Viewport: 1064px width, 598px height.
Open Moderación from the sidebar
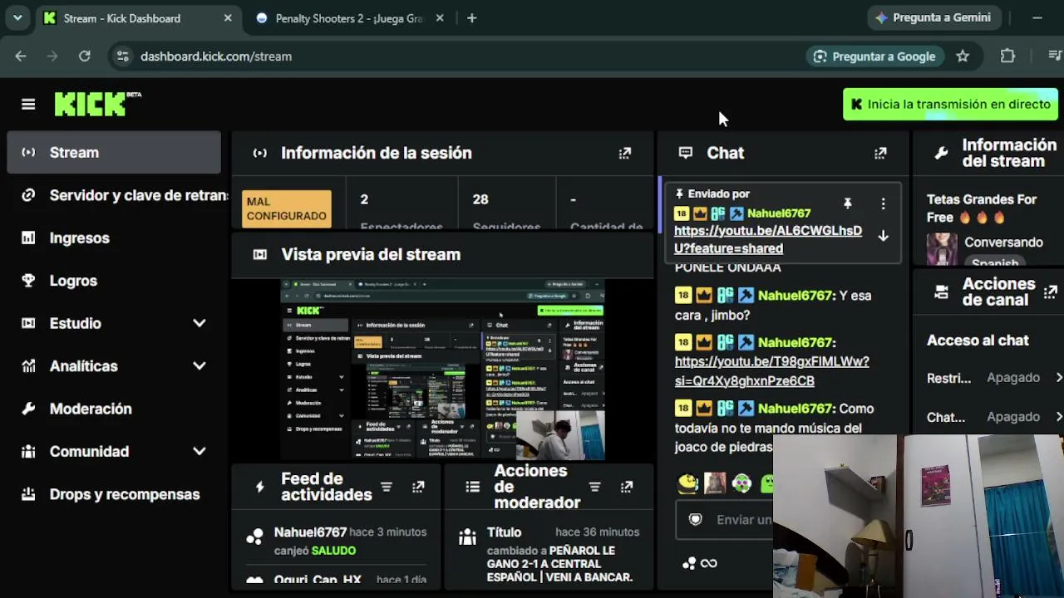tap(114, 409)
